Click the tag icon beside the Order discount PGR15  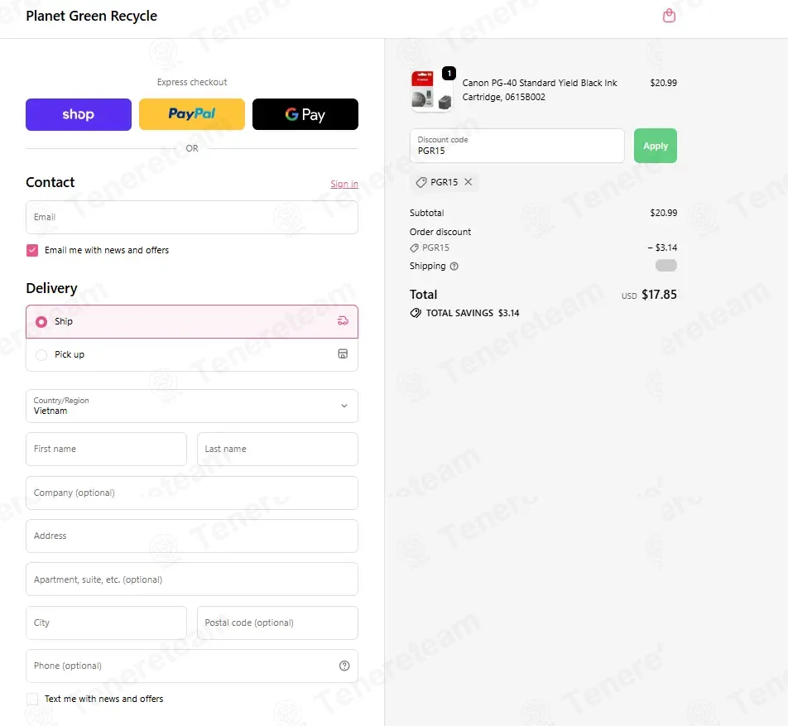[x=414, y=248]
